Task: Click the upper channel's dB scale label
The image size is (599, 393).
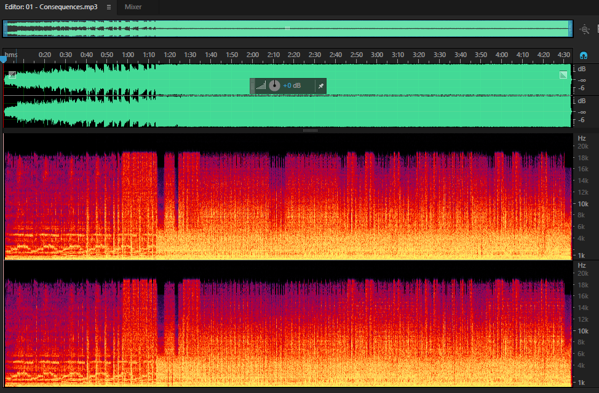Action: click(x=581, y=69)
